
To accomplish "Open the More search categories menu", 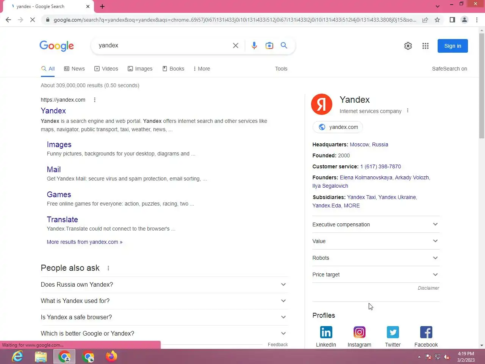I will pos(201,69).
